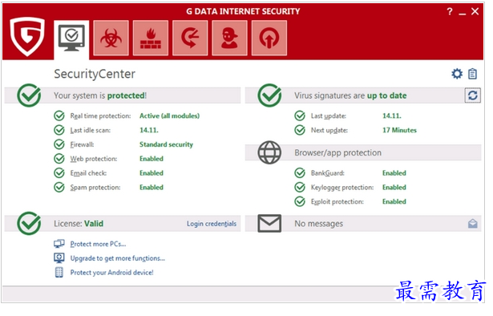Click the License: Valid heading
Viewport: 493px width, 316px height.
coord(79,224)
